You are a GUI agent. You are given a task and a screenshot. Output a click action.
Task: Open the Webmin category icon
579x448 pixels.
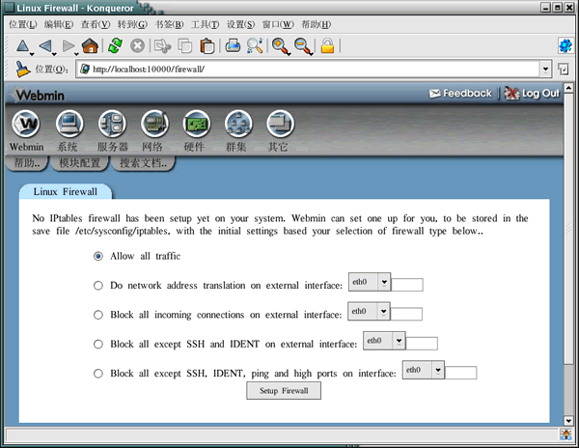(25, 124)
